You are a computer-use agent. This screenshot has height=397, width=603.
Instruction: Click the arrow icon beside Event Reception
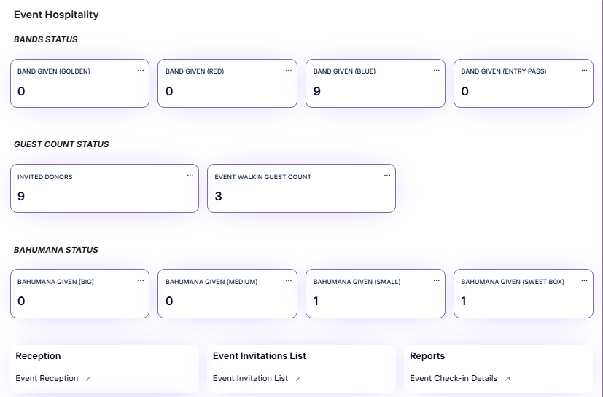(88, 379)
